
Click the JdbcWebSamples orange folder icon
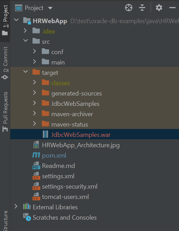click(45, 103)
